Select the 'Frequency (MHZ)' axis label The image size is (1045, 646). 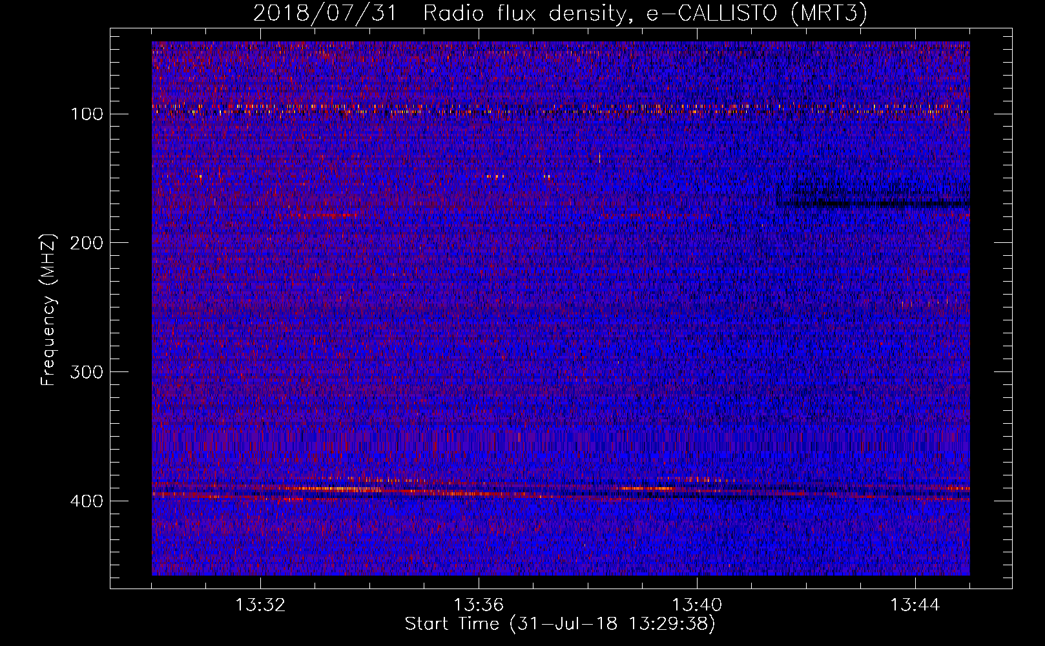[48, 309]
